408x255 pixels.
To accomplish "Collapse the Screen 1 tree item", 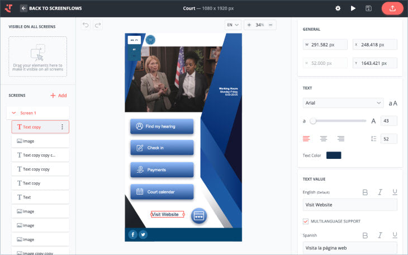I will [x=14, y=113].
